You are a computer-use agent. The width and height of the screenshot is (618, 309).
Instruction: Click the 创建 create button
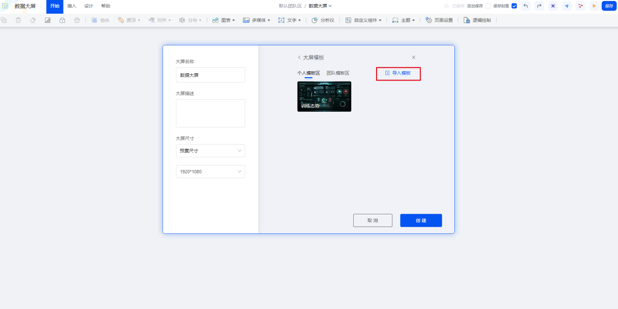tap(421, 221)
